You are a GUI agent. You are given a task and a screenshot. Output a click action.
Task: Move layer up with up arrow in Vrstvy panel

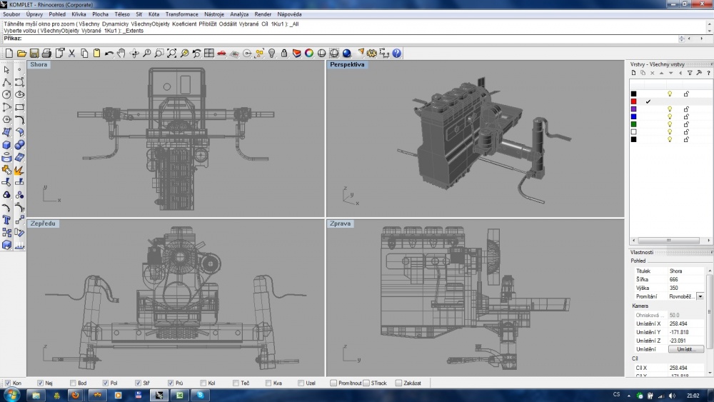click(662, 73)
